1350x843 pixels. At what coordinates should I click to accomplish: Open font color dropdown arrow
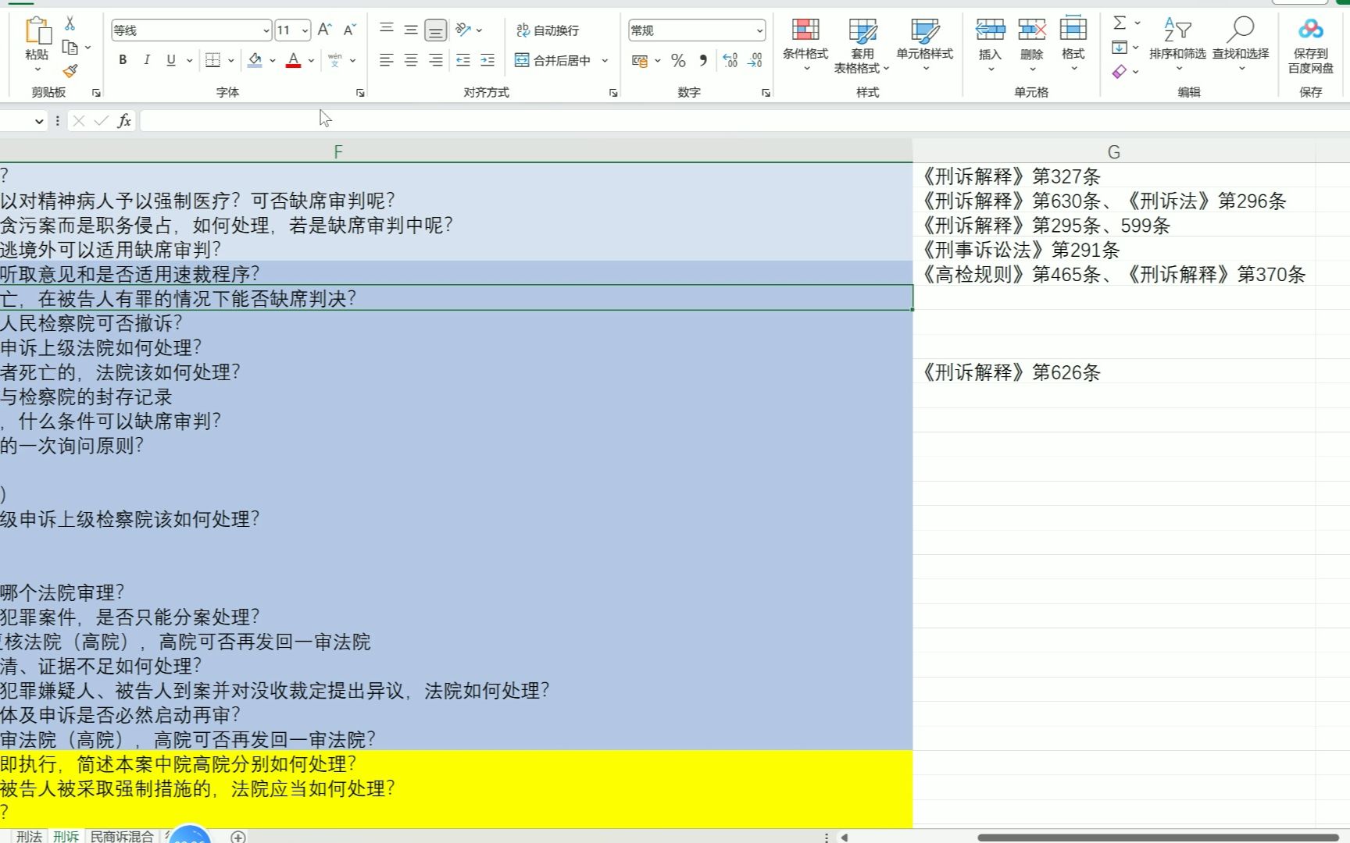point(311,60)
